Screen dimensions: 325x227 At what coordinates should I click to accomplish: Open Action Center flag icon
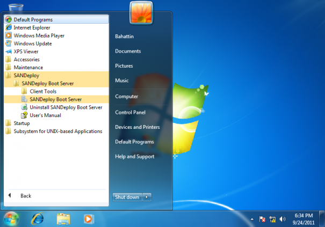[262, 219]
